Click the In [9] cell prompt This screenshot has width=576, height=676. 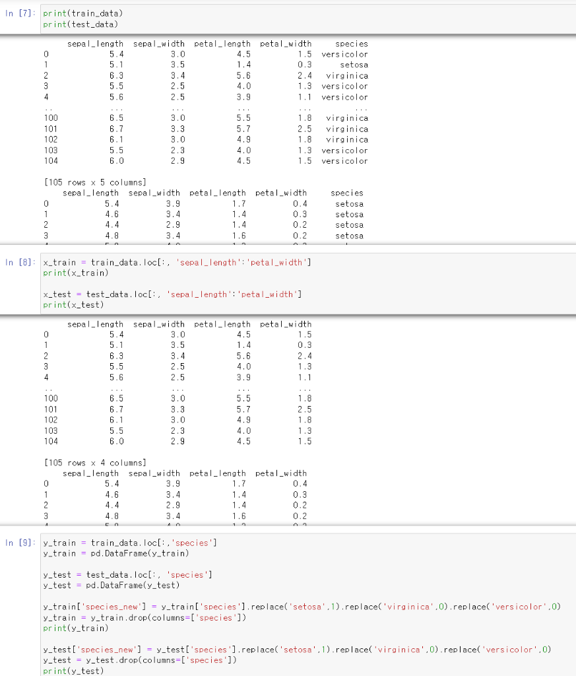click(19, 541)
